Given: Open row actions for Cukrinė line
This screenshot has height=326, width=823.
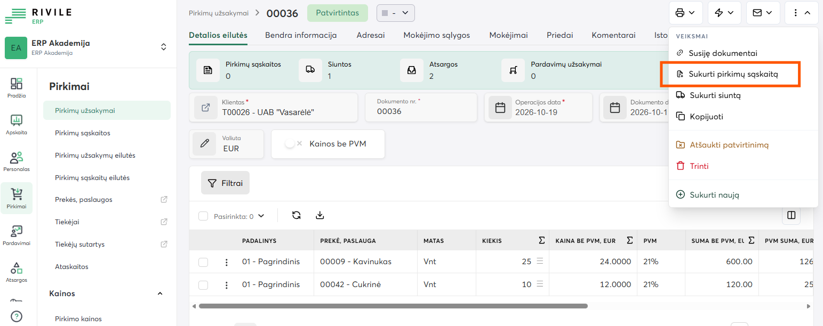Looking at the screenshot, I should tap(227, 285).
